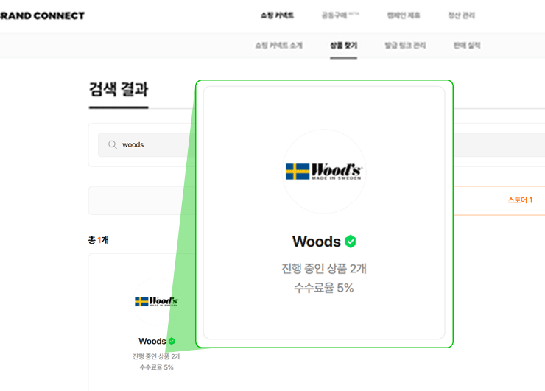Screen dimensions: 545x391
Task: Select the 상품 찾기 tab
Action: (x=343, y=46)
